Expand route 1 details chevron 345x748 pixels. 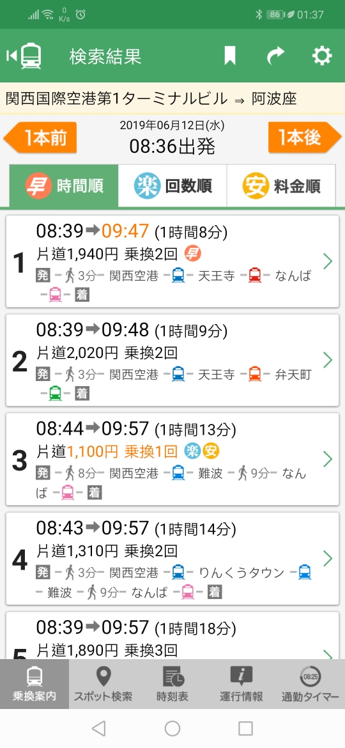coord(327,261)
